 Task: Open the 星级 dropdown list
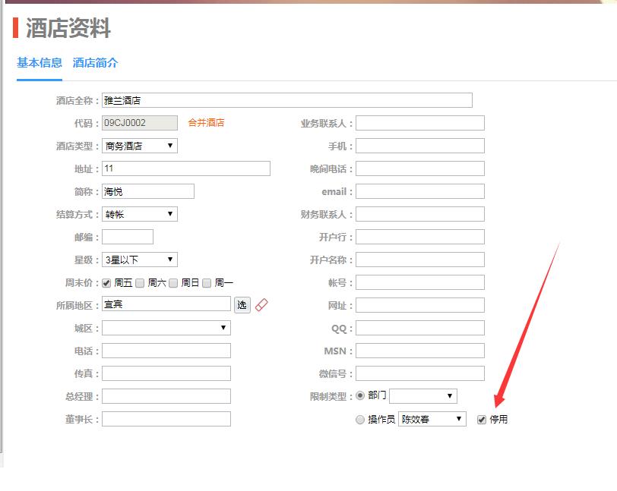pyautogui.click(x=140, y=260)
